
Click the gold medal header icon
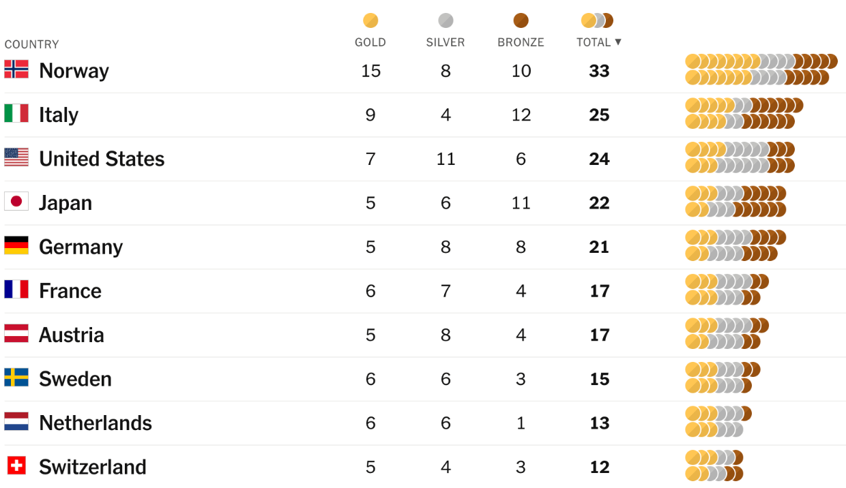[370, 20]
